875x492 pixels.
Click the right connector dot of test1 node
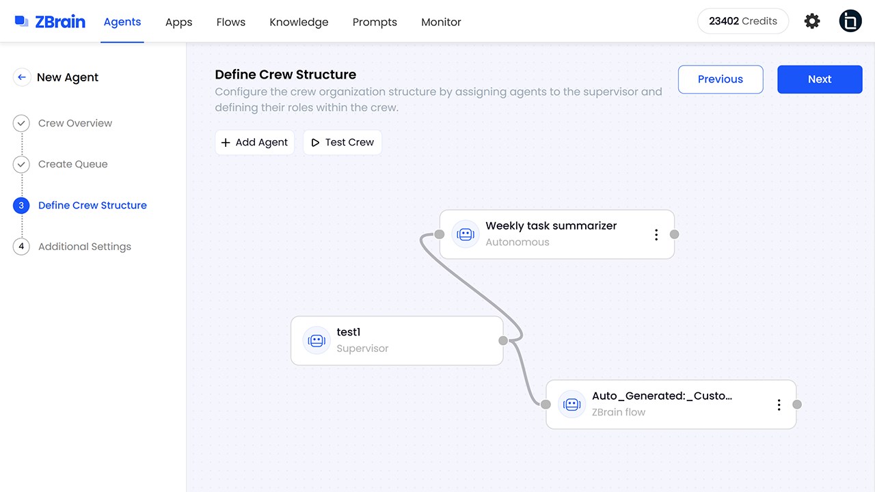coord(503,340)
